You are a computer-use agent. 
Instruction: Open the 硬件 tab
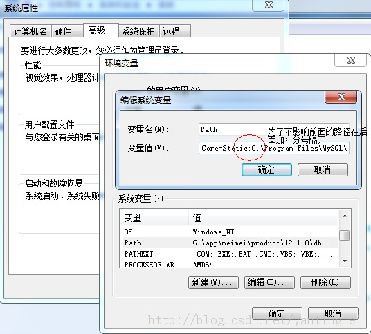coord(67,31)
